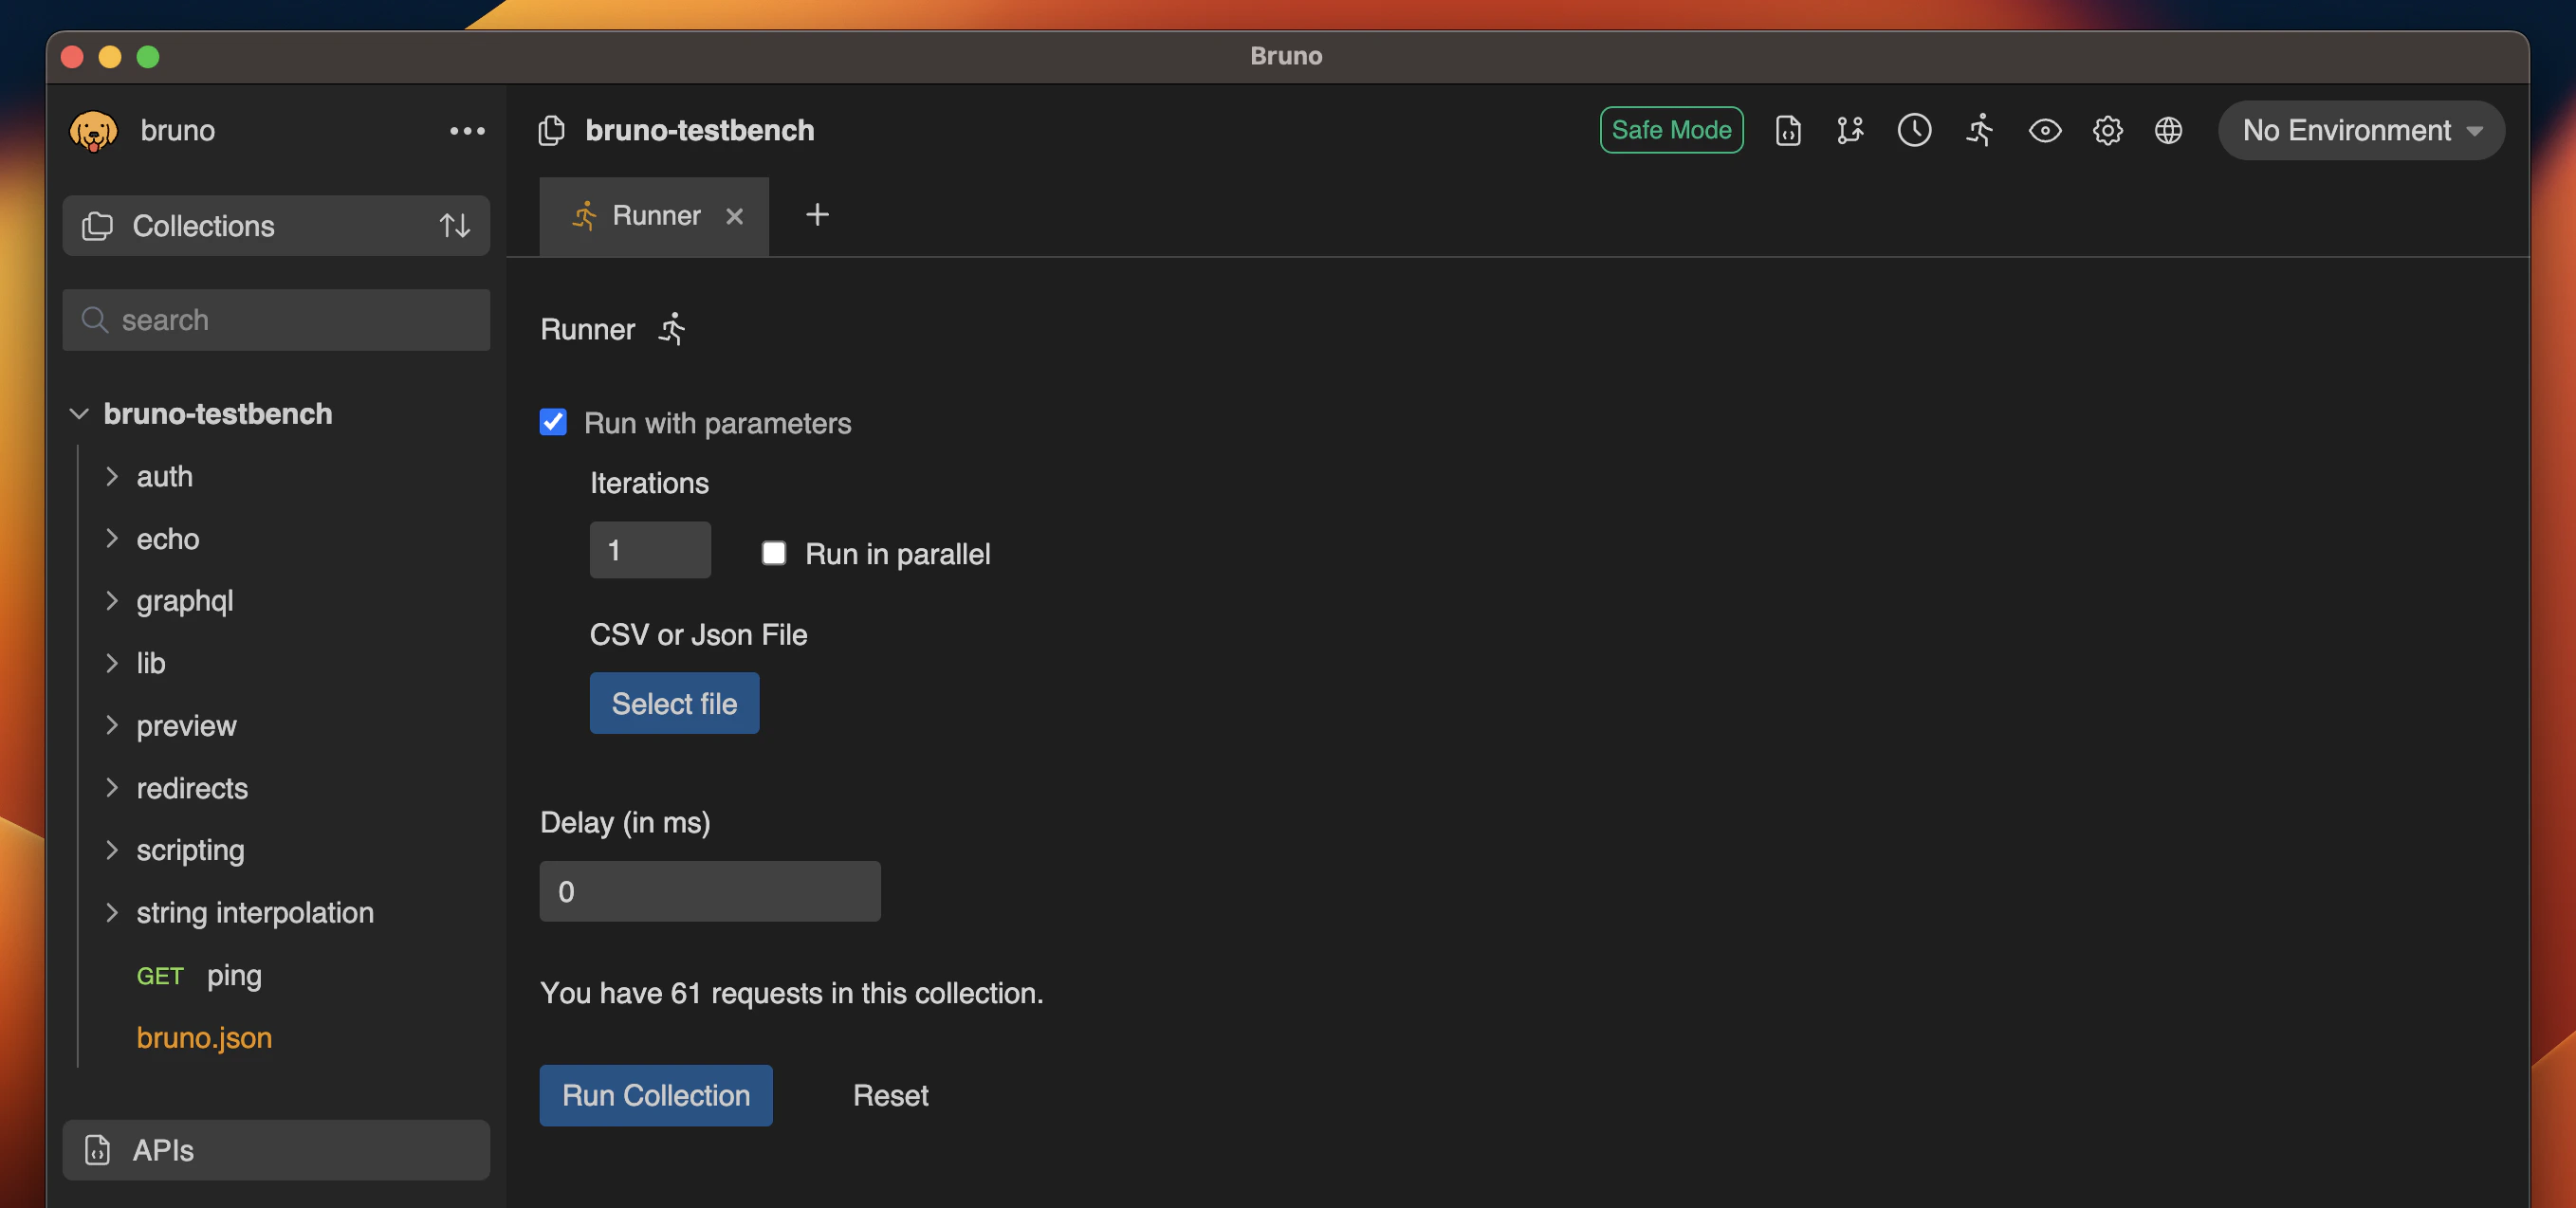Add a new tab with plus
Viewport: 2576px width, 1208px height.
pos(817,215)
